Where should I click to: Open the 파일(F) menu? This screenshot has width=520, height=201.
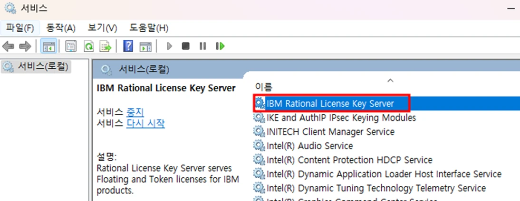pos(20,28)
